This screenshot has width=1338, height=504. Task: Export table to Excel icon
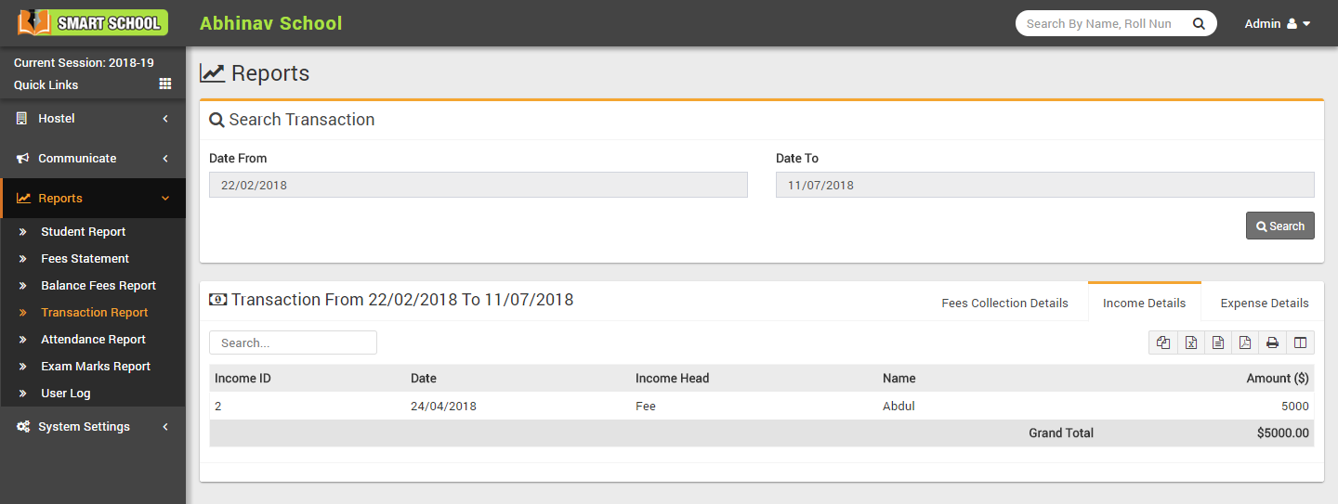tap(1190, 342)
